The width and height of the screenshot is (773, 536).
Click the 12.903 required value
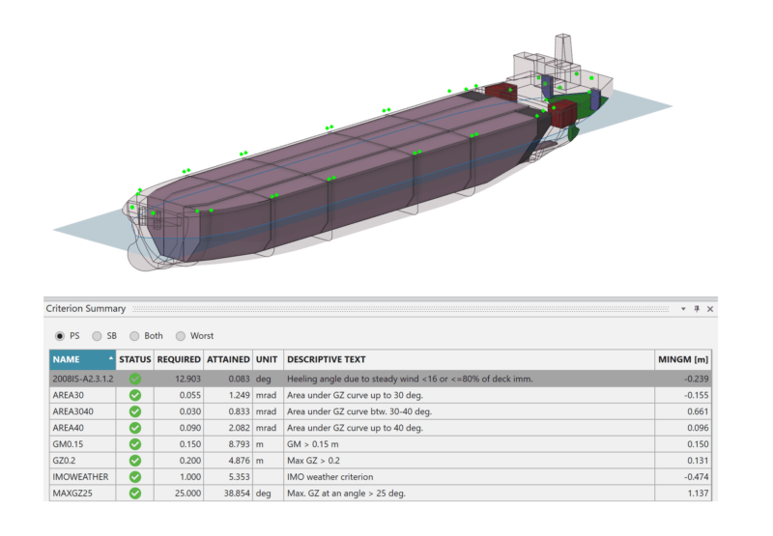click(187, 379)
